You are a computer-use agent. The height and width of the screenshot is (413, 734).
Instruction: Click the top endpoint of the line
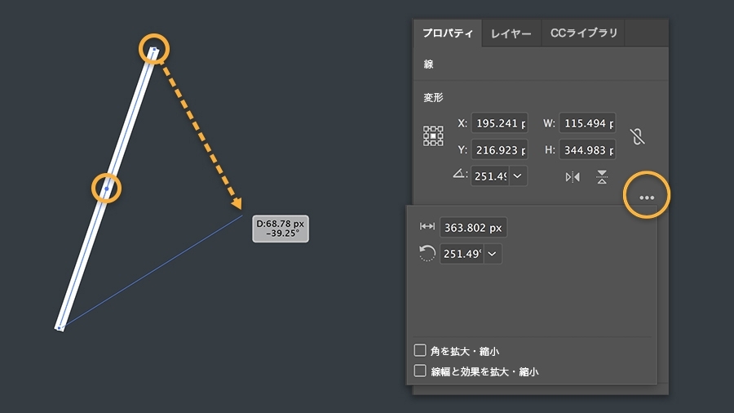(x=153, y=50)
